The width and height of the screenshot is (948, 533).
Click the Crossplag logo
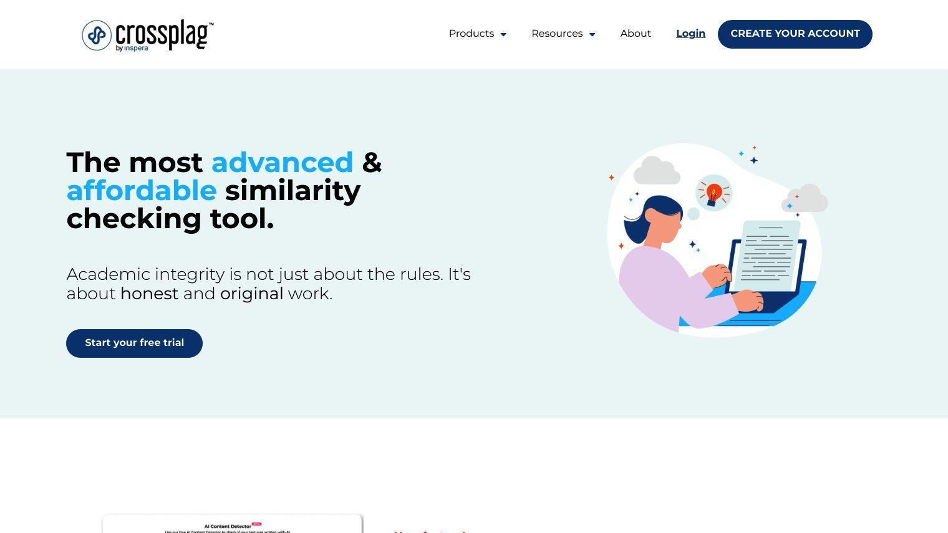(x=148, y=35)
